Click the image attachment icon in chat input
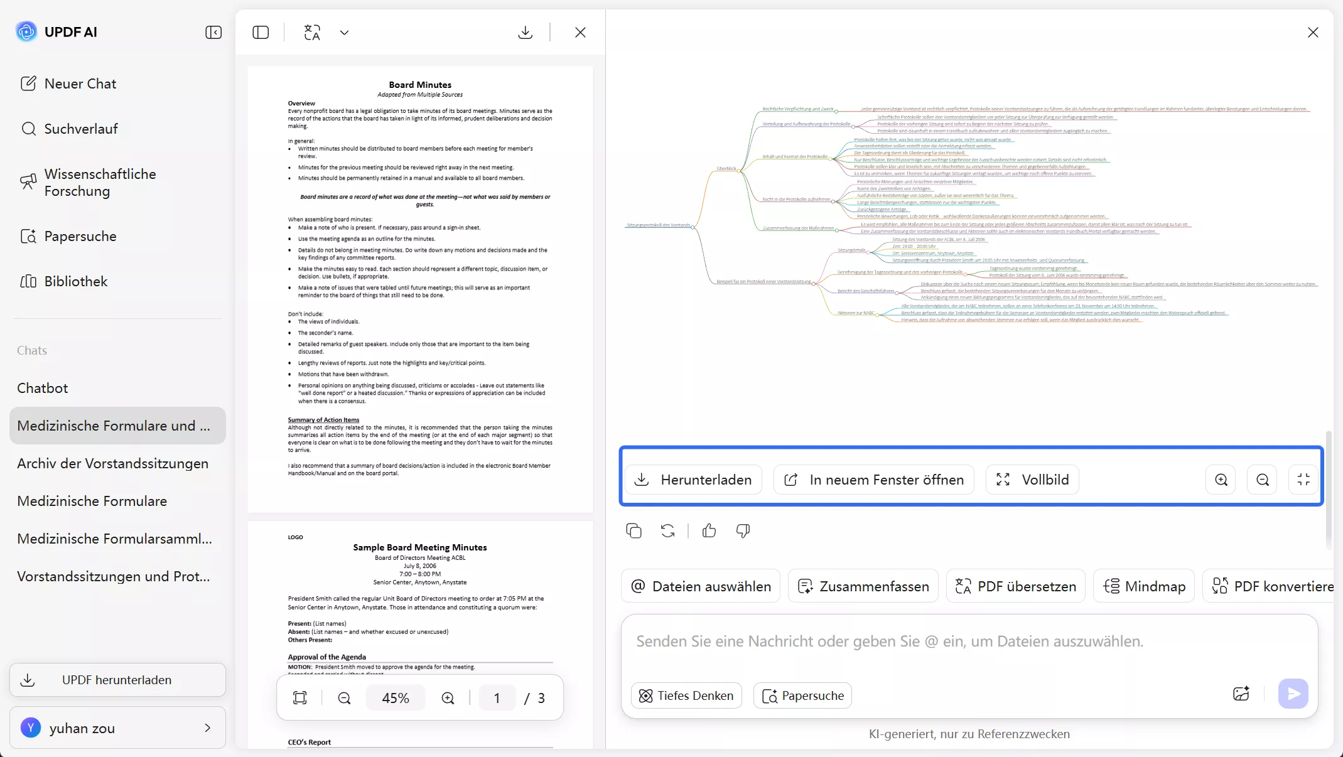The height and width of the screenshot is (757, 1343). [1241, 694]
